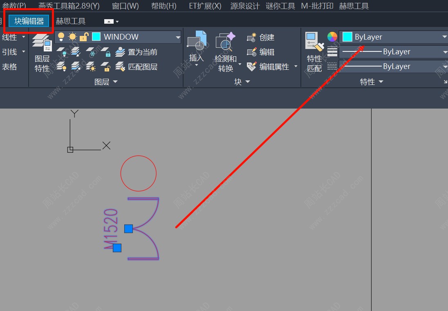Click the Create block (创建) icon
448x311 pixels.
click(251, 38)
